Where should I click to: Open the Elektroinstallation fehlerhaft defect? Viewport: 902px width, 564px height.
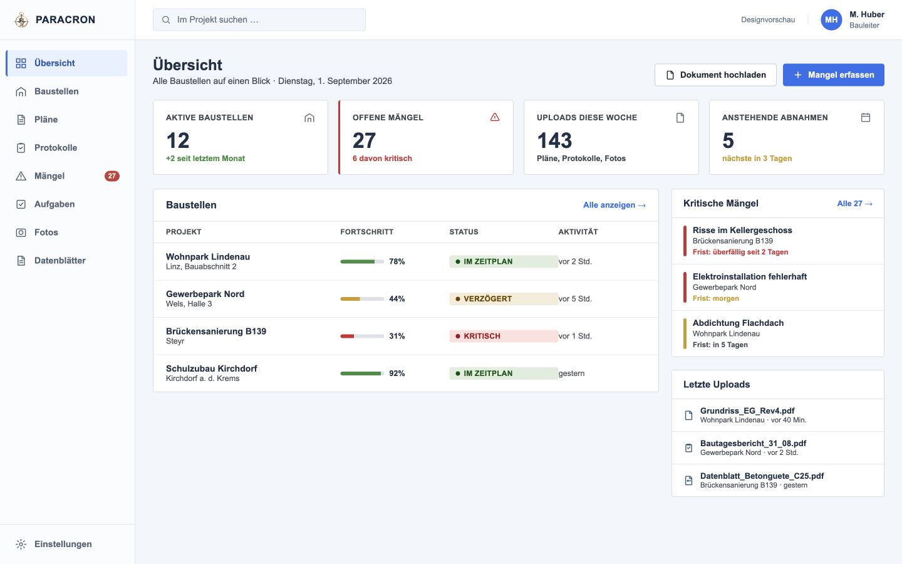(x=778, y=288)
